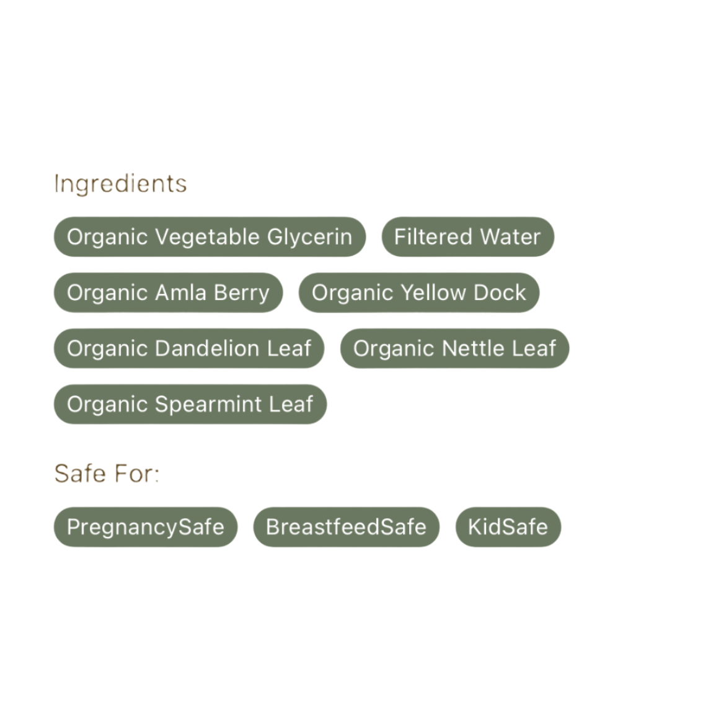Open the pregnancy safety label chip

pos(145,527)
